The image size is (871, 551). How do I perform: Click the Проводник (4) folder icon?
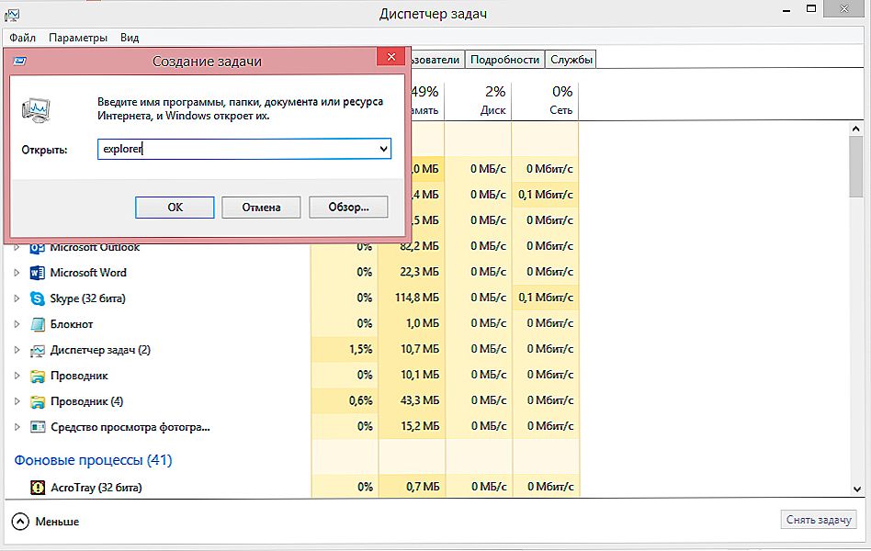pos(38,401)
